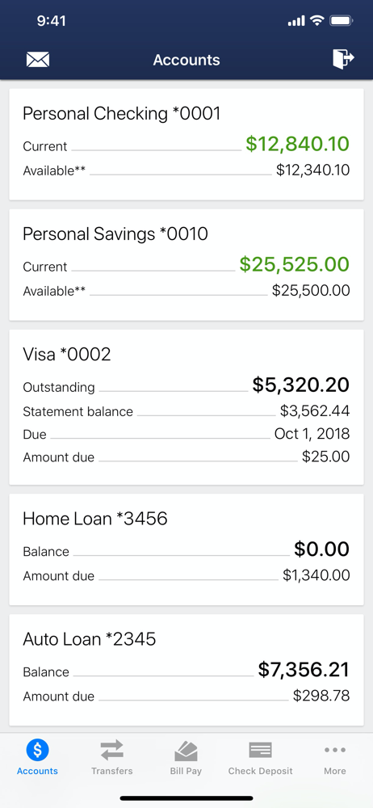373x808 pixels.
Task: Open the Home Loan *3456 account
Action: 186,549
